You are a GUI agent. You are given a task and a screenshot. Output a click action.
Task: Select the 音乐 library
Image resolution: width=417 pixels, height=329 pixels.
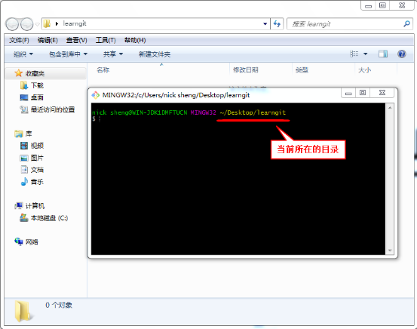(37, 182)
